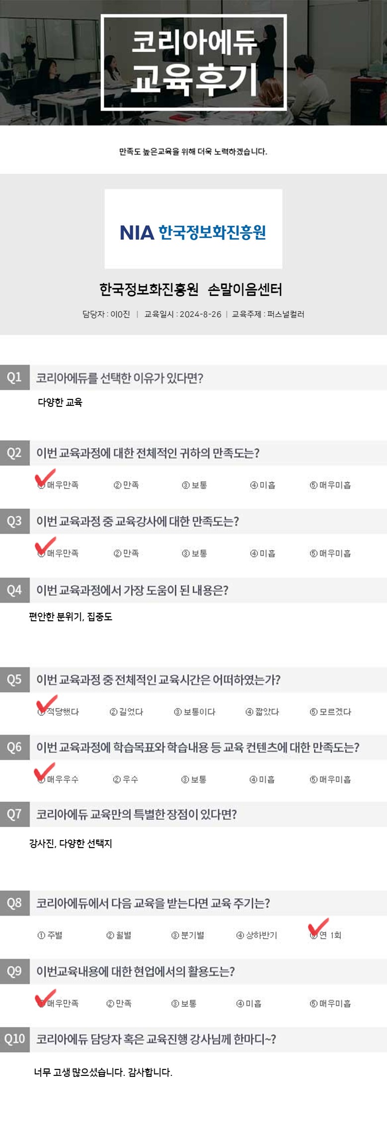
Task: Click the Q1 answer text 다양한 교육
Action: click(60, 402)
